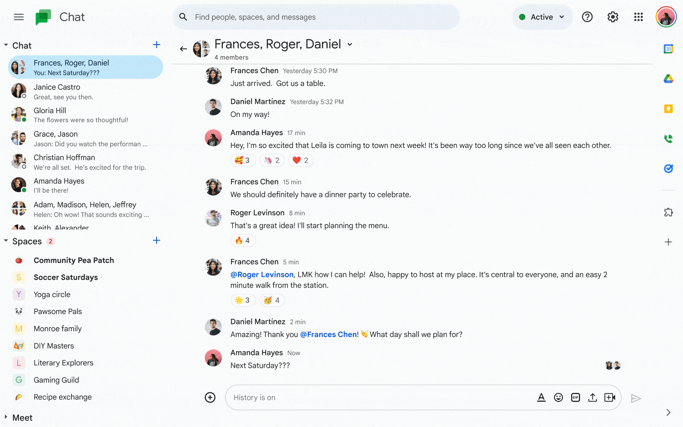This screenshot has width=683, height=427.
Task: Open Google Tasks side panel
Action: click(x=668, y=169)
